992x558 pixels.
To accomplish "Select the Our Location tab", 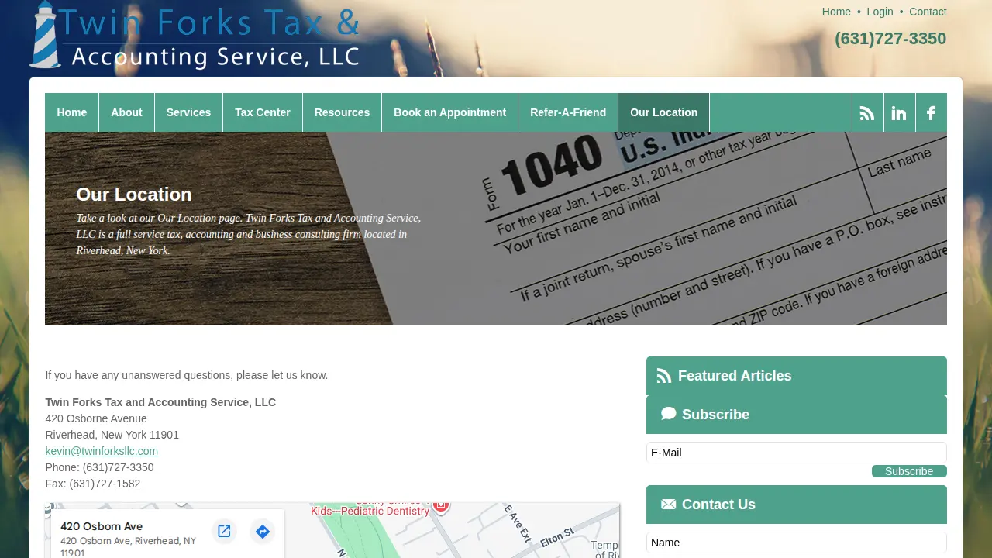I will tap(663, 112).
